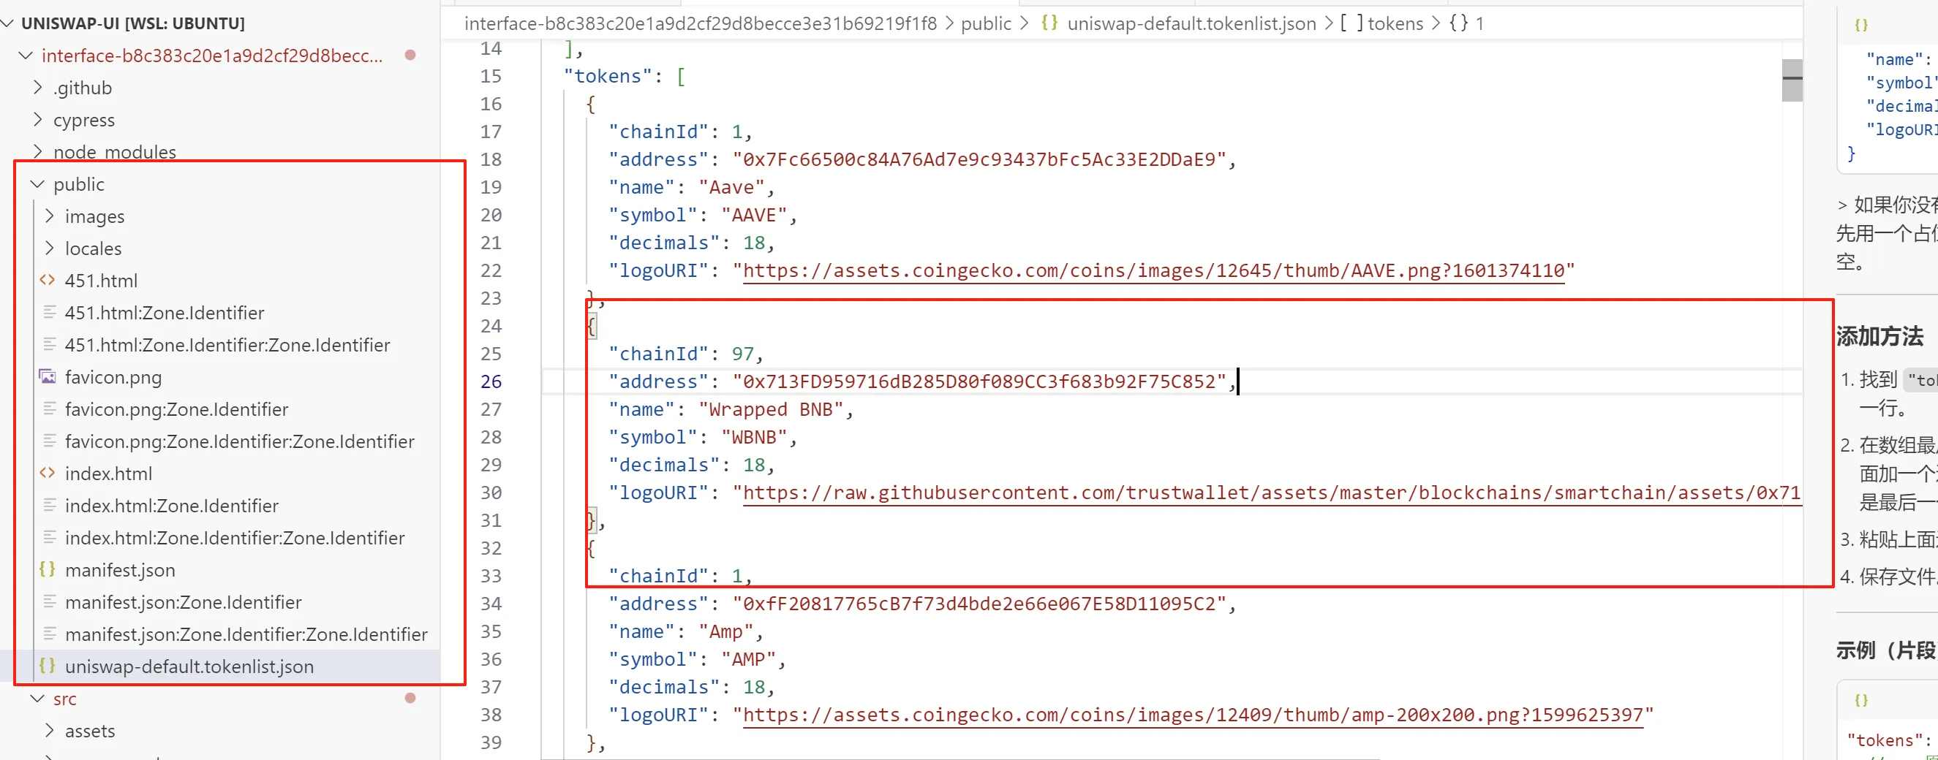This screenshot has width=1938, height=760.
Task: Collapse the UNISWAP-UI workspace section header
Action: coord(9,23)
